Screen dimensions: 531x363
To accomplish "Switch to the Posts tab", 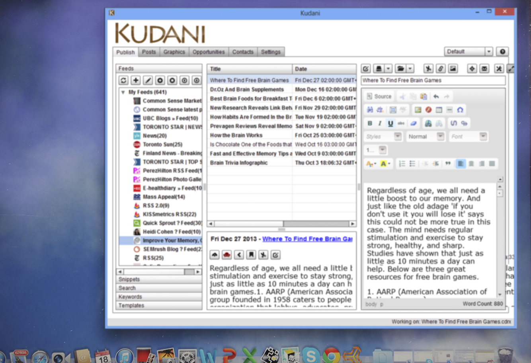I will coord(149,52).
